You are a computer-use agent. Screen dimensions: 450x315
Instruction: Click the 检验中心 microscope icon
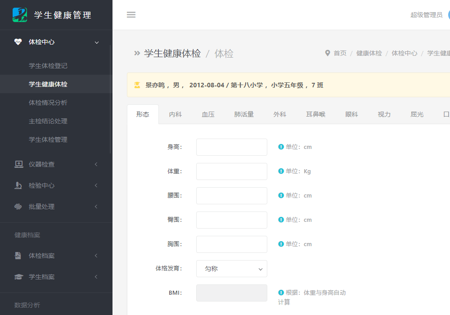(x=18, y=185)
